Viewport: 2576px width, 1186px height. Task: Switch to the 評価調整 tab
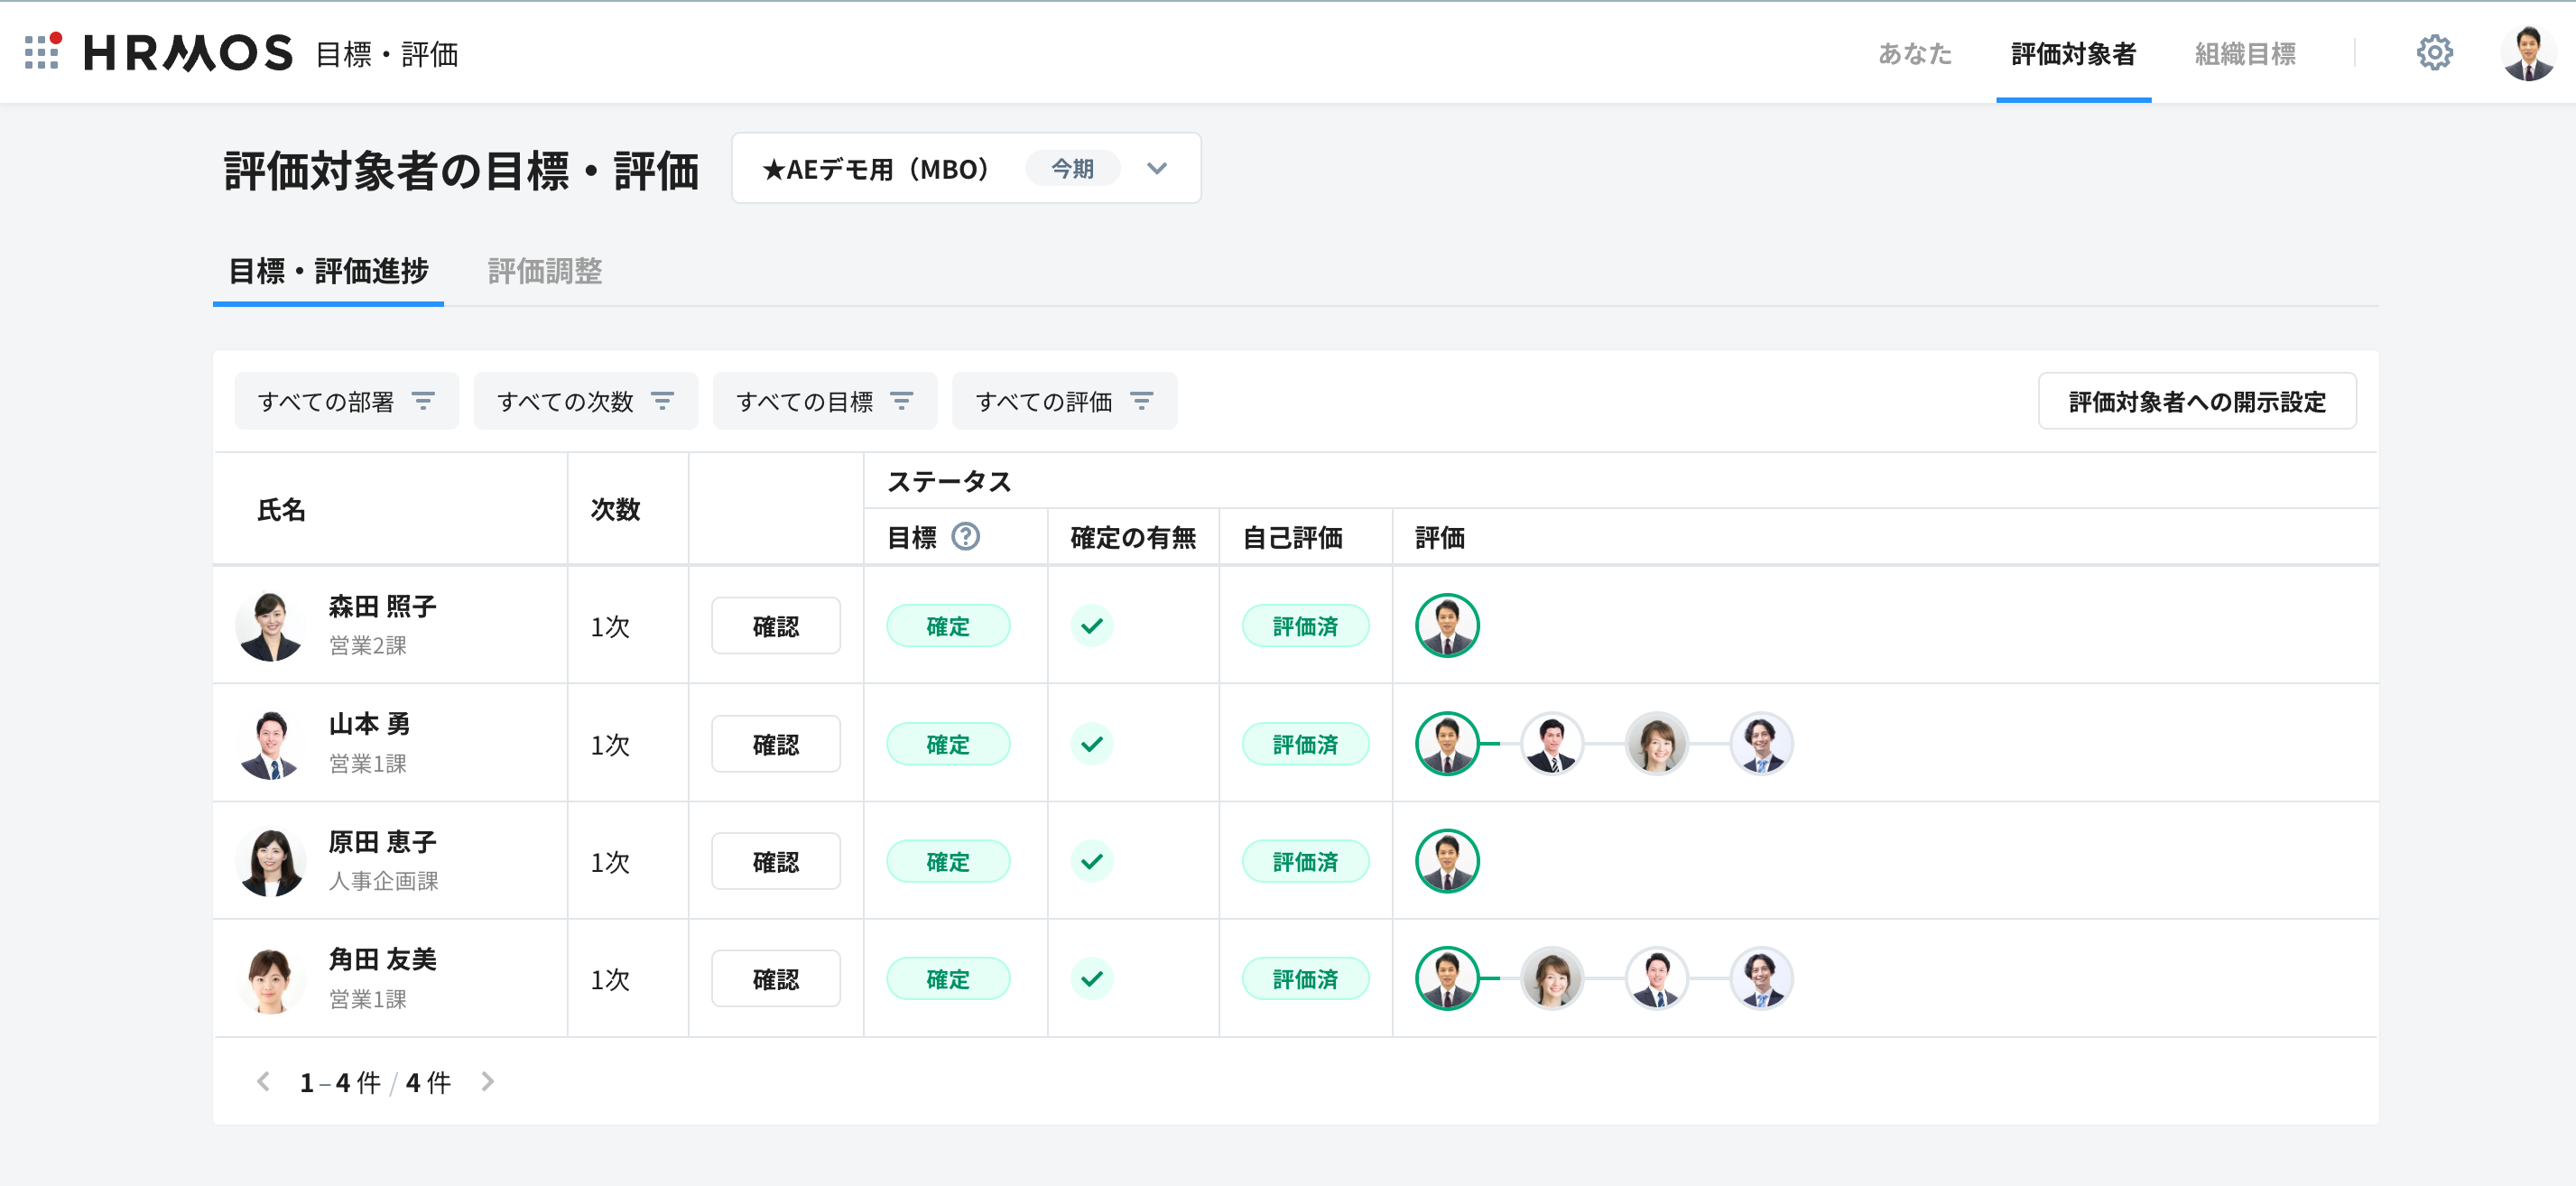(x=545, y=271)
